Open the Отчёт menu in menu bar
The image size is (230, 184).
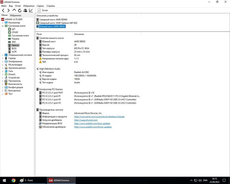pyautogui.click(x=18, y=6)
